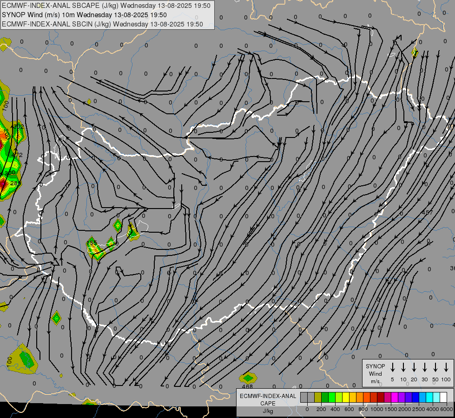Click the 5 m/s wind arrow in the legend
The width and height of the screenshot is (455, 418).
click(x=392, y=367)
